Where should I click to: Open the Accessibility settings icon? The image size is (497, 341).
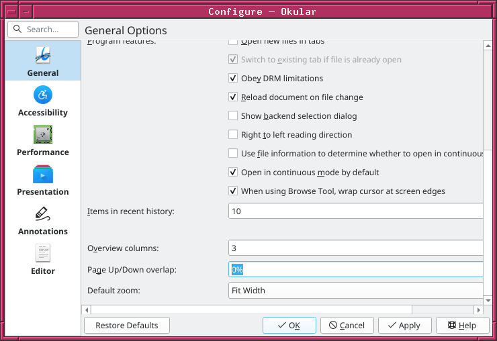click(43, 95)
